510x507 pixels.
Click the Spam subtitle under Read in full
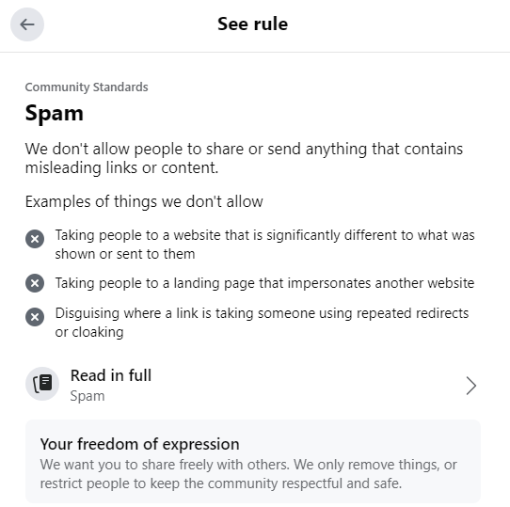(x=88, y=396)
